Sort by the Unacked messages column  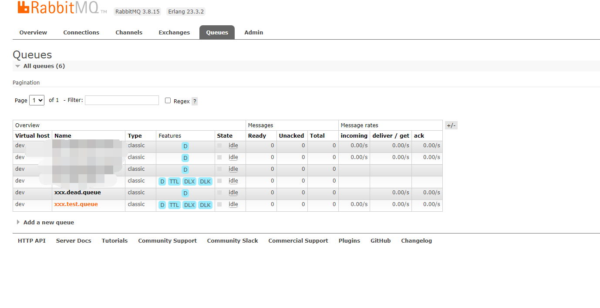[292, 135]
